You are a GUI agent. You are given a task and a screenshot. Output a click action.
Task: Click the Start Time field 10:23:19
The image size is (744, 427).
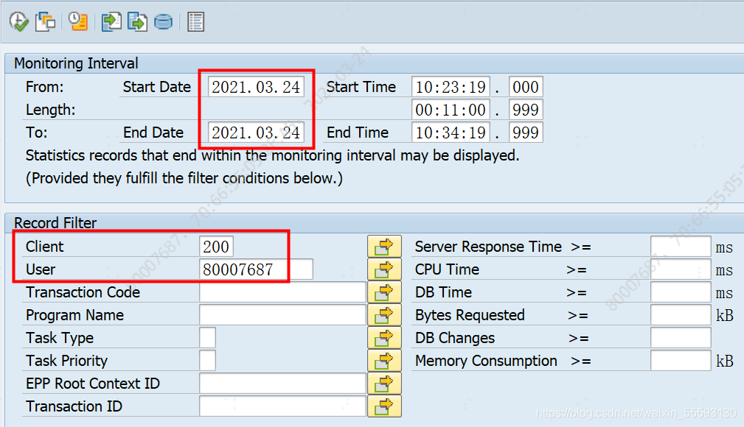pyautogui.click(x=451, y=87)
